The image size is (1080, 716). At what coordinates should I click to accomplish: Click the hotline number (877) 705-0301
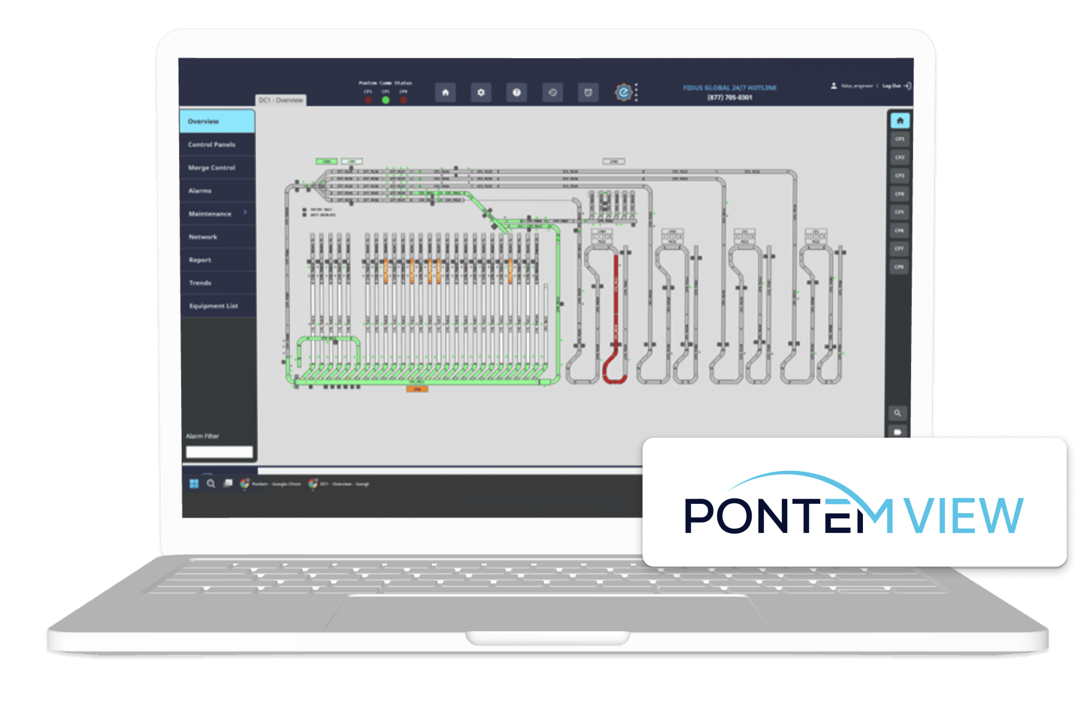coord(730,98)
